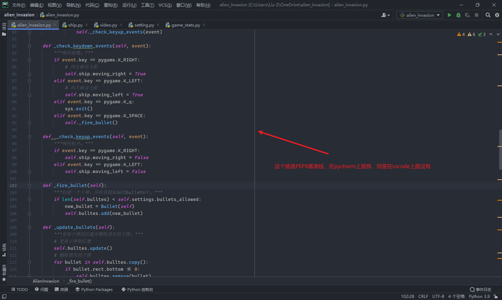The width and height of the screenshot is (502, 300).
Task: Open the 代码(C) menu
Action: click(x=92, y=5)
